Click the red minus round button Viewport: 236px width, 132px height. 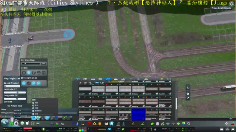tap(69, 118)
